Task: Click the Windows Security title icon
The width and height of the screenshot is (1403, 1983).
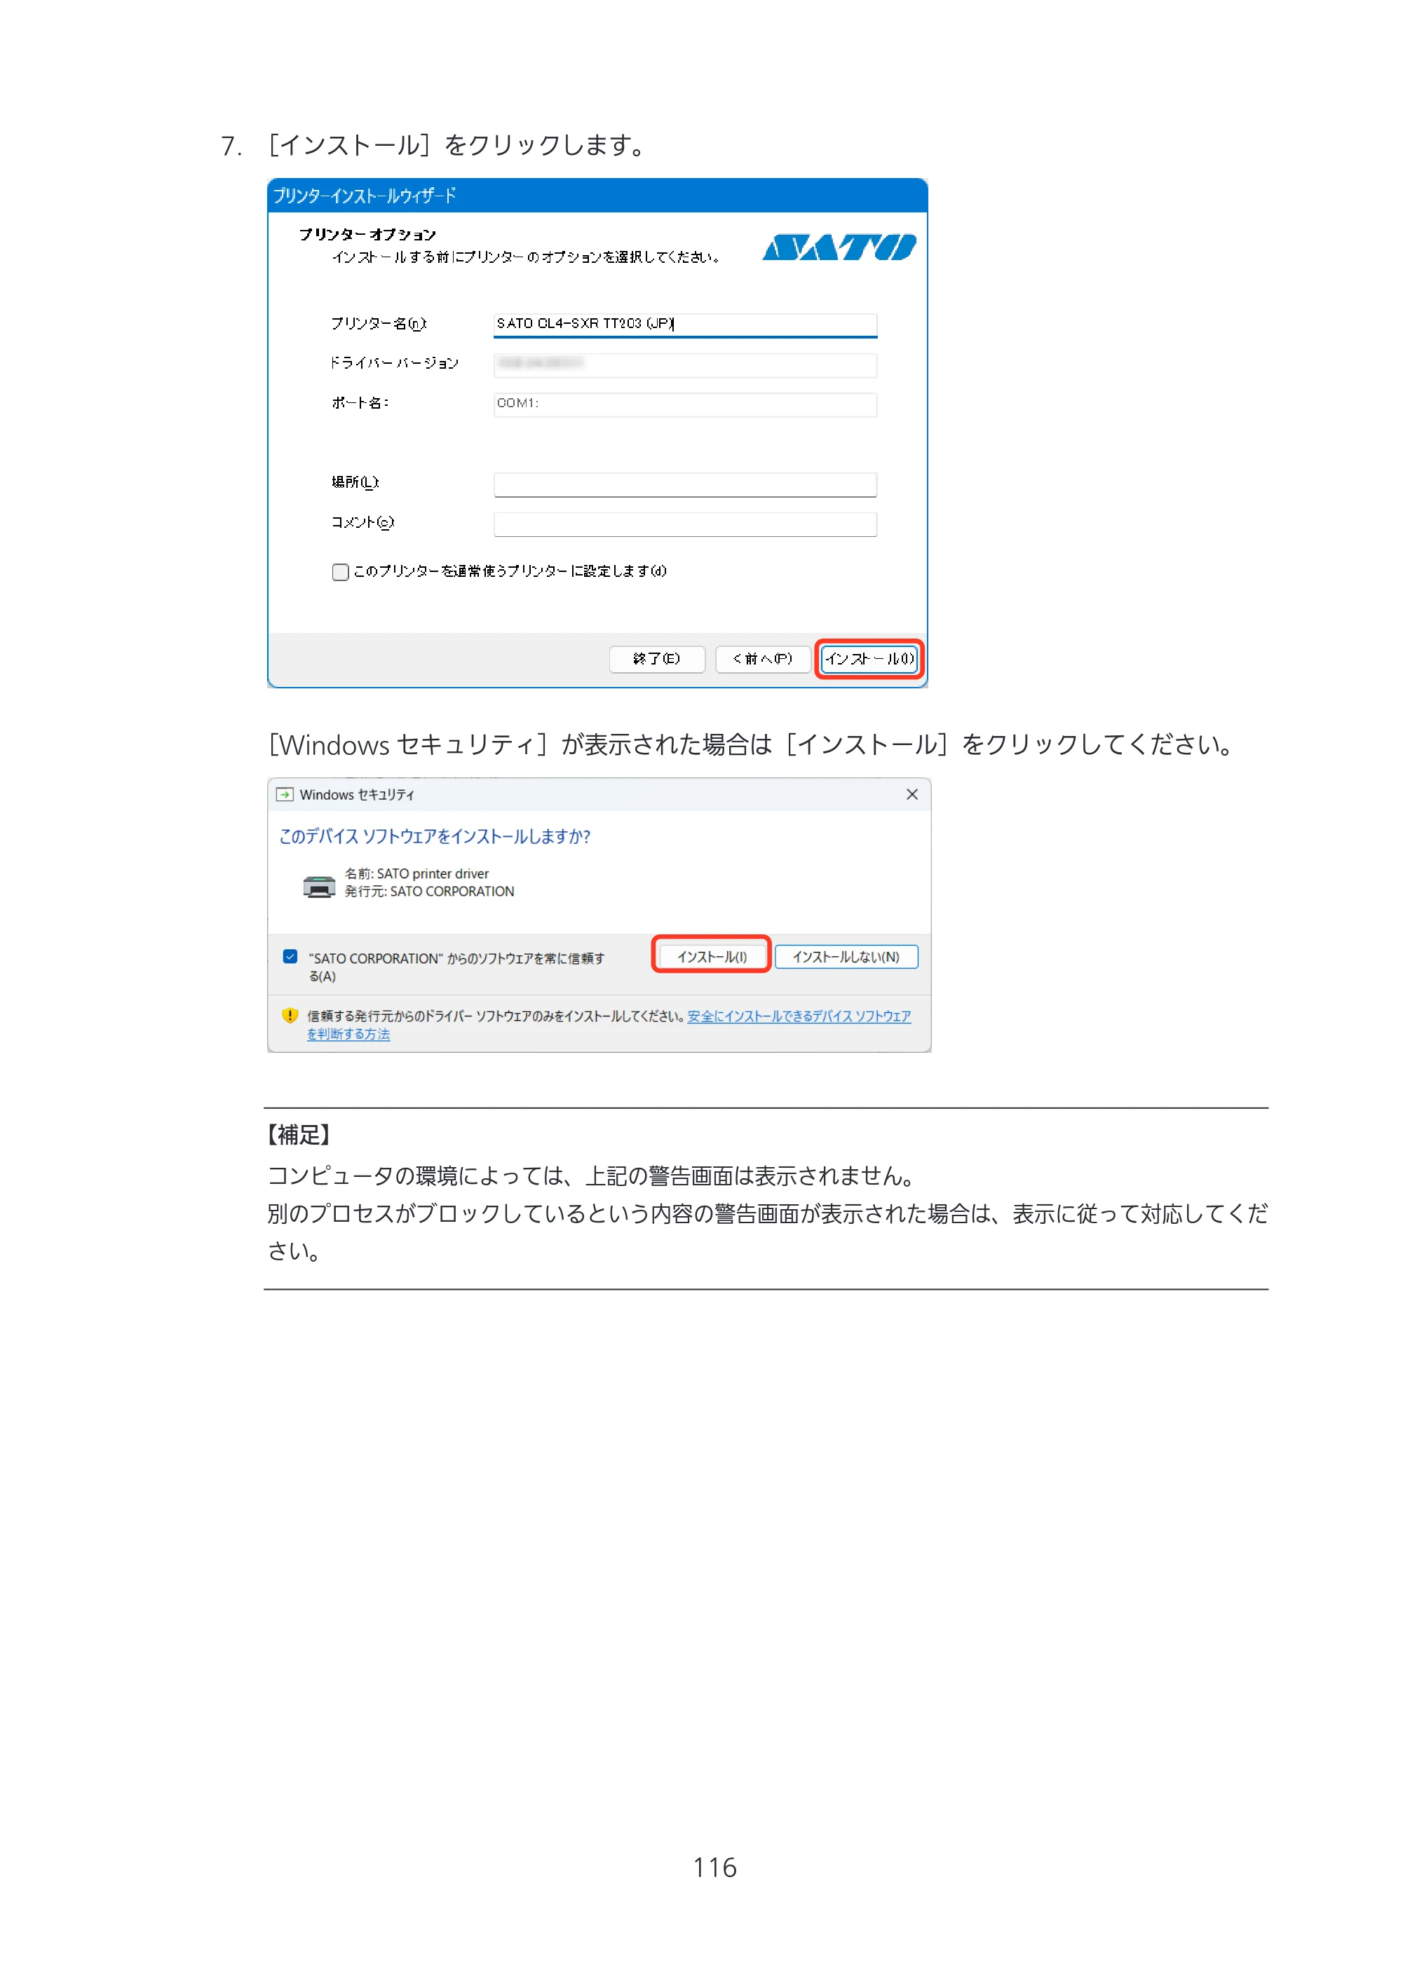Action: click(x=284, y=795)
